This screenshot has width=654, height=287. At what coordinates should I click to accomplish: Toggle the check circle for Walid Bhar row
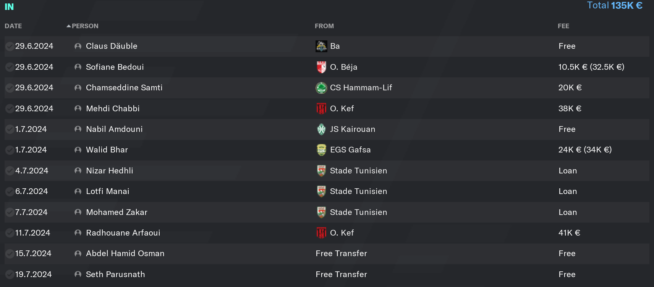[10, 150]
